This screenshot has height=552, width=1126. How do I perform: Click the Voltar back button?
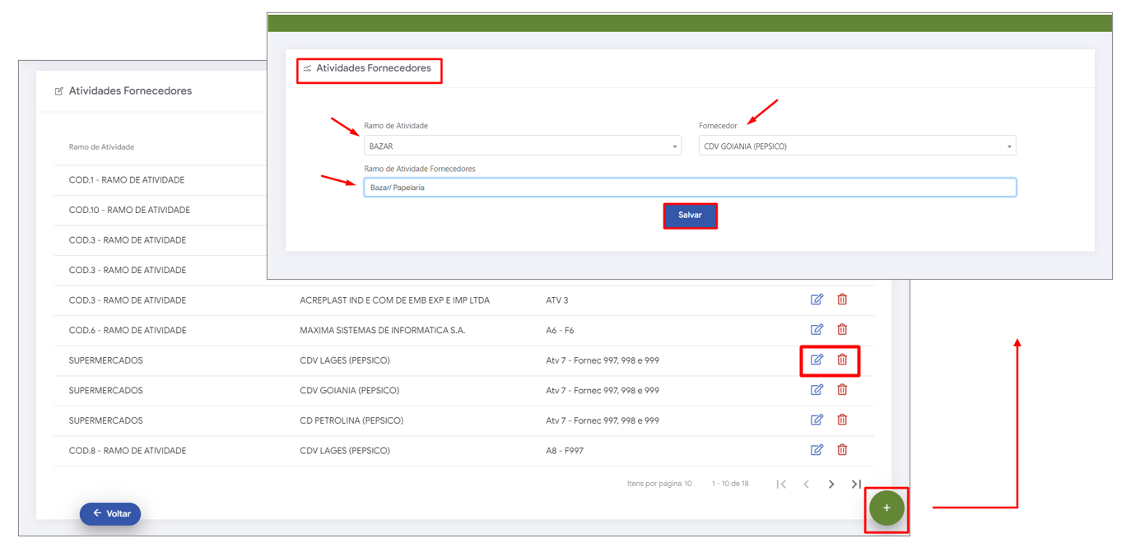click(110, 513)
